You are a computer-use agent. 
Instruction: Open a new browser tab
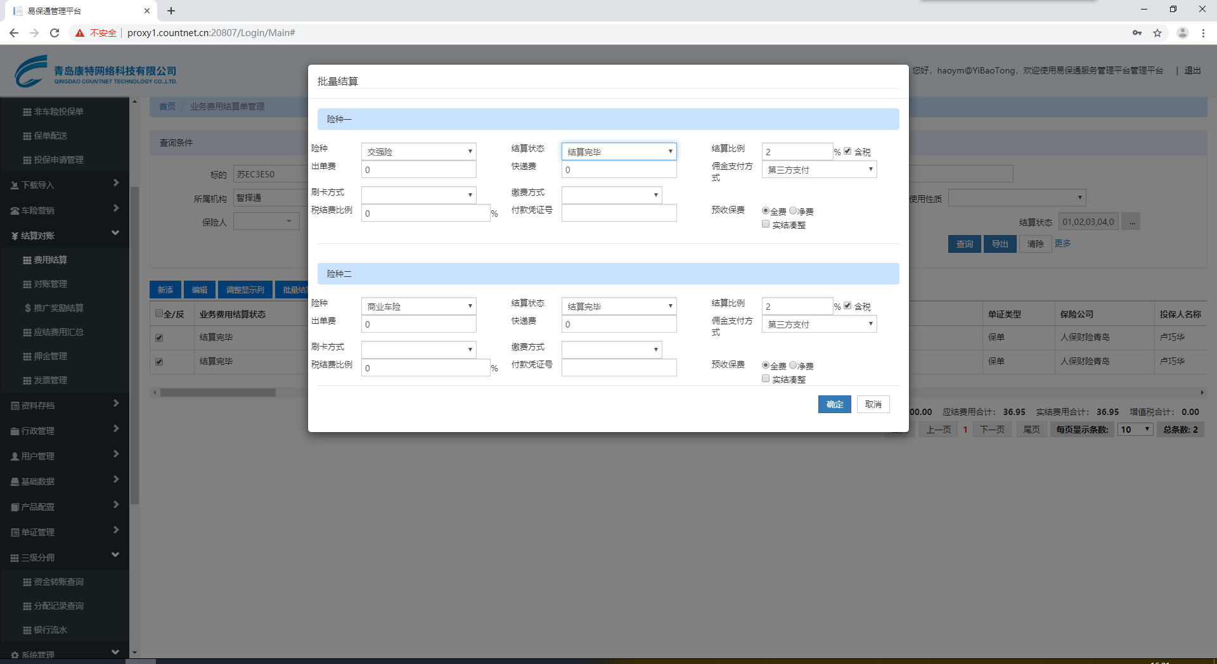[x=171, y=11]
